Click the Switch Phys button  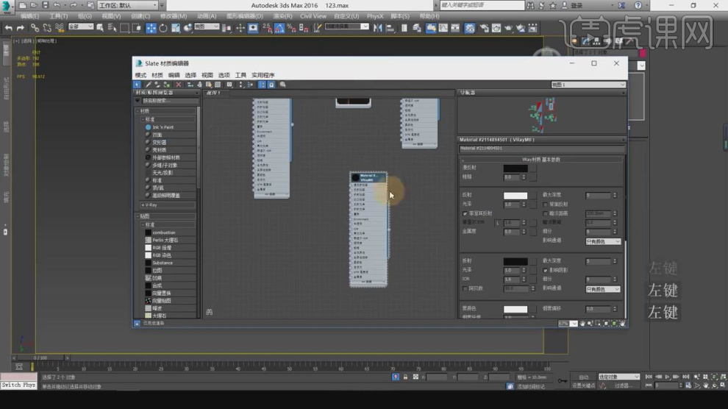(x=18, y=385)
